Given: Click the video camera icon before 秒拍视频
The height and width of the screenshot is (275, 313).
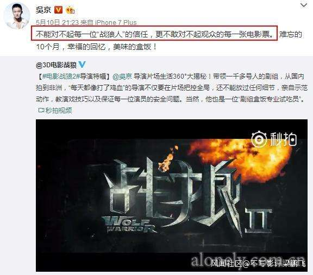Looking at the screenshot, I should 41,110.
